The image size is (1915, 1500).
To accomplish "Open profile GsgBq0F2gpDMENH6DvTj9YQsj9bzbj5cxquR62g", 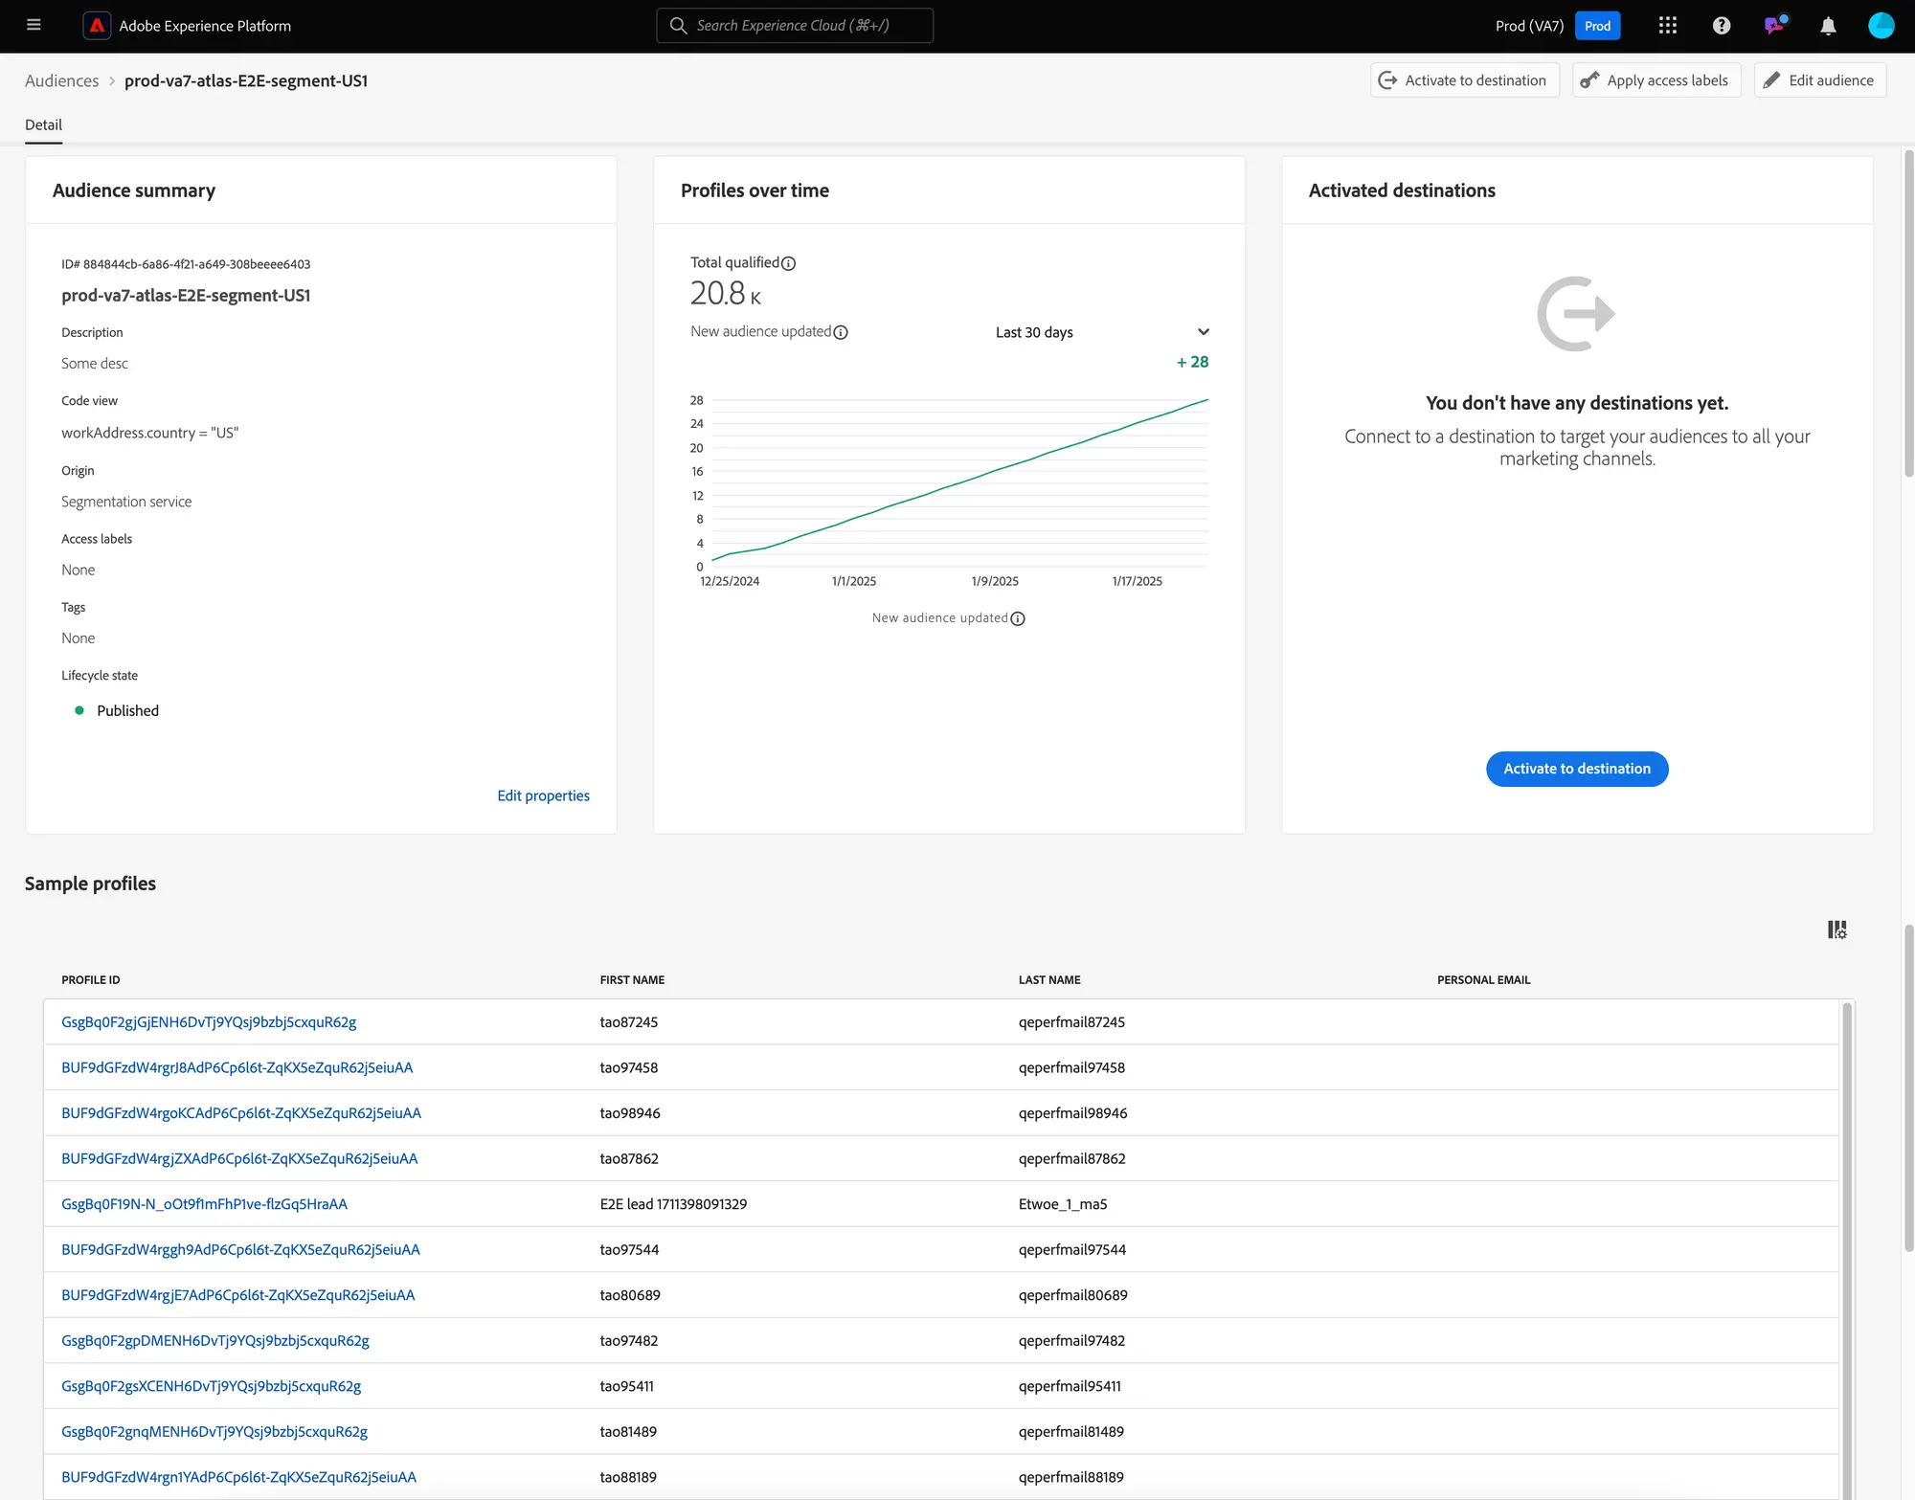I will click(215, 1340).
